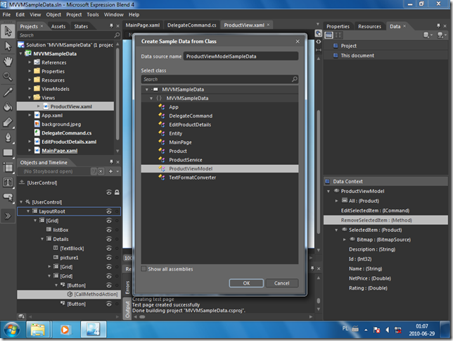This screenshot has width=453, height=341.
Task: Open the File menu
Action: (6, 15)
